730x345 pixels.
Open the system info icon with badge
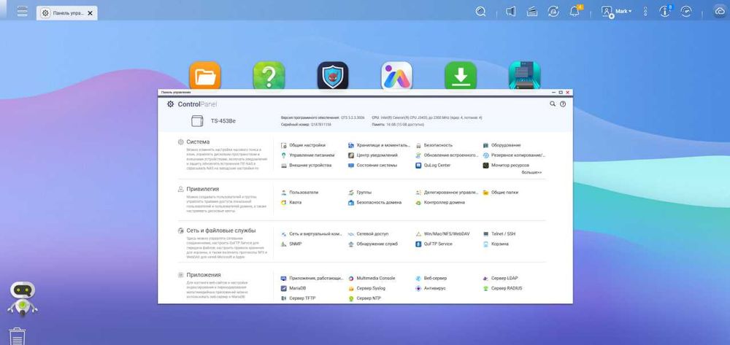point(665,11)
